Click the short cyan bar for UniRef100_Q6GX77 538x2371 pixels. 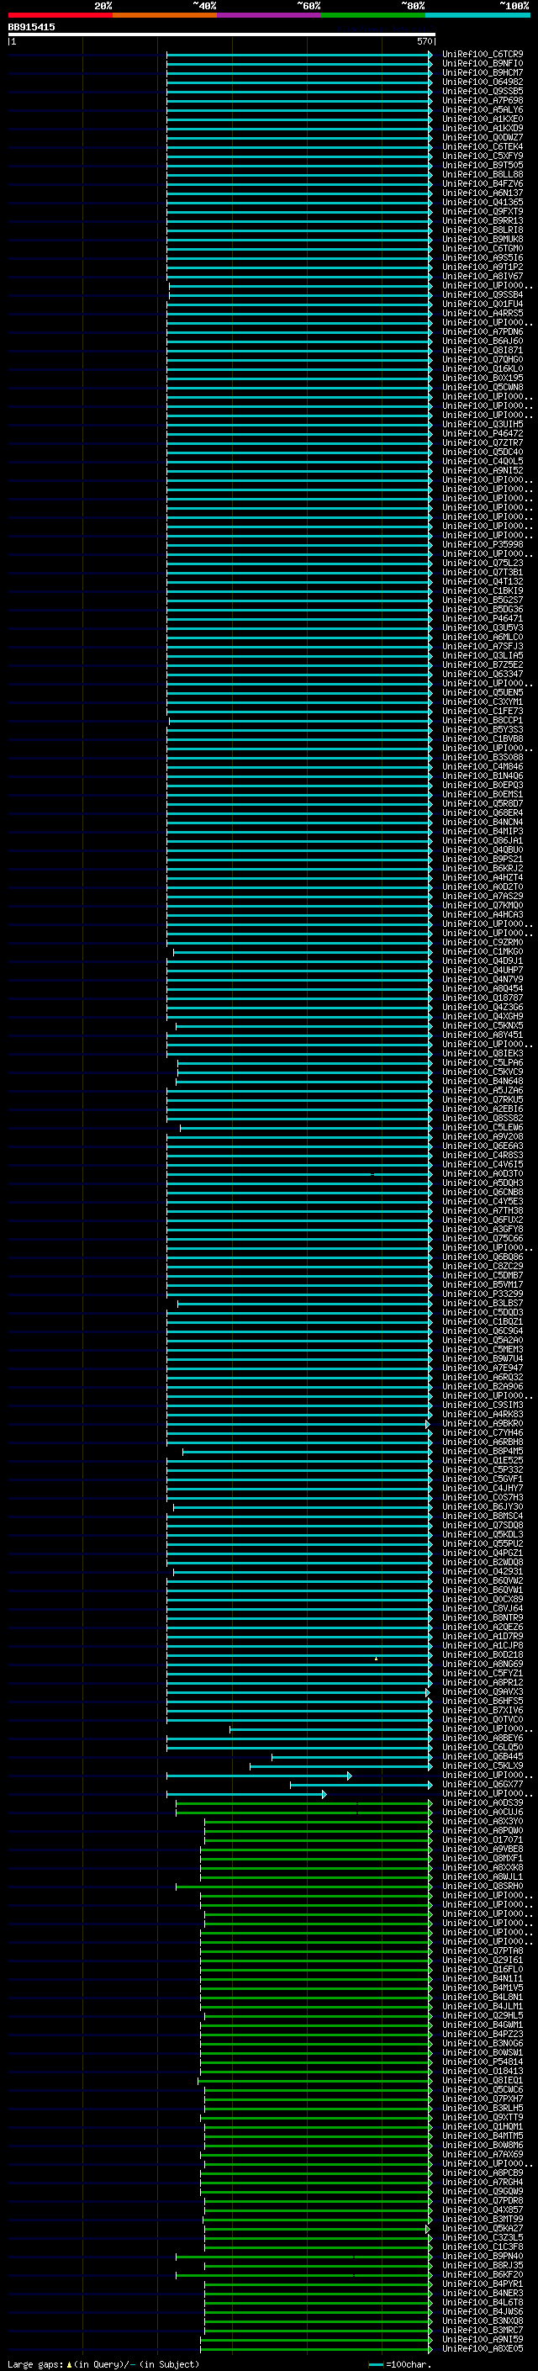click(361, 1784)
